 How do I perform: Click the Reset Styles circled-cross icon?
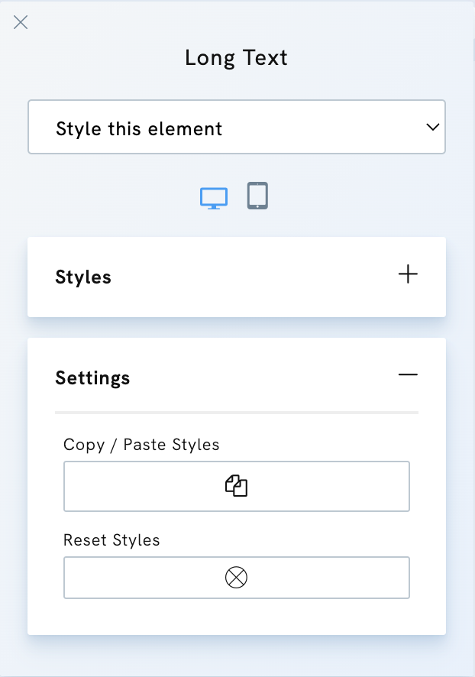click(x=237, y=578)
